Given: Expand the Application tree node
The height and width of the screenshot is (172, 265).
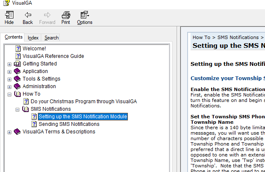Looking at the screenshot, I should click(x=10, y=72).
